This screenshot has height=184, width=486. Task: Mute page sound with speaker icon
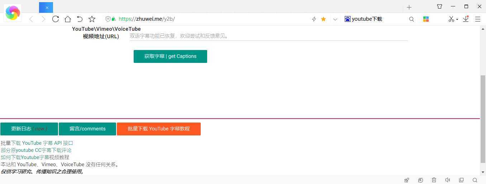[x=448, y=180]
